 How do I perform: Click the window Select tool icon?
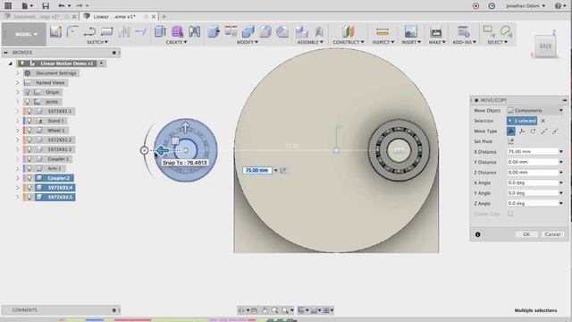(489, 31)
